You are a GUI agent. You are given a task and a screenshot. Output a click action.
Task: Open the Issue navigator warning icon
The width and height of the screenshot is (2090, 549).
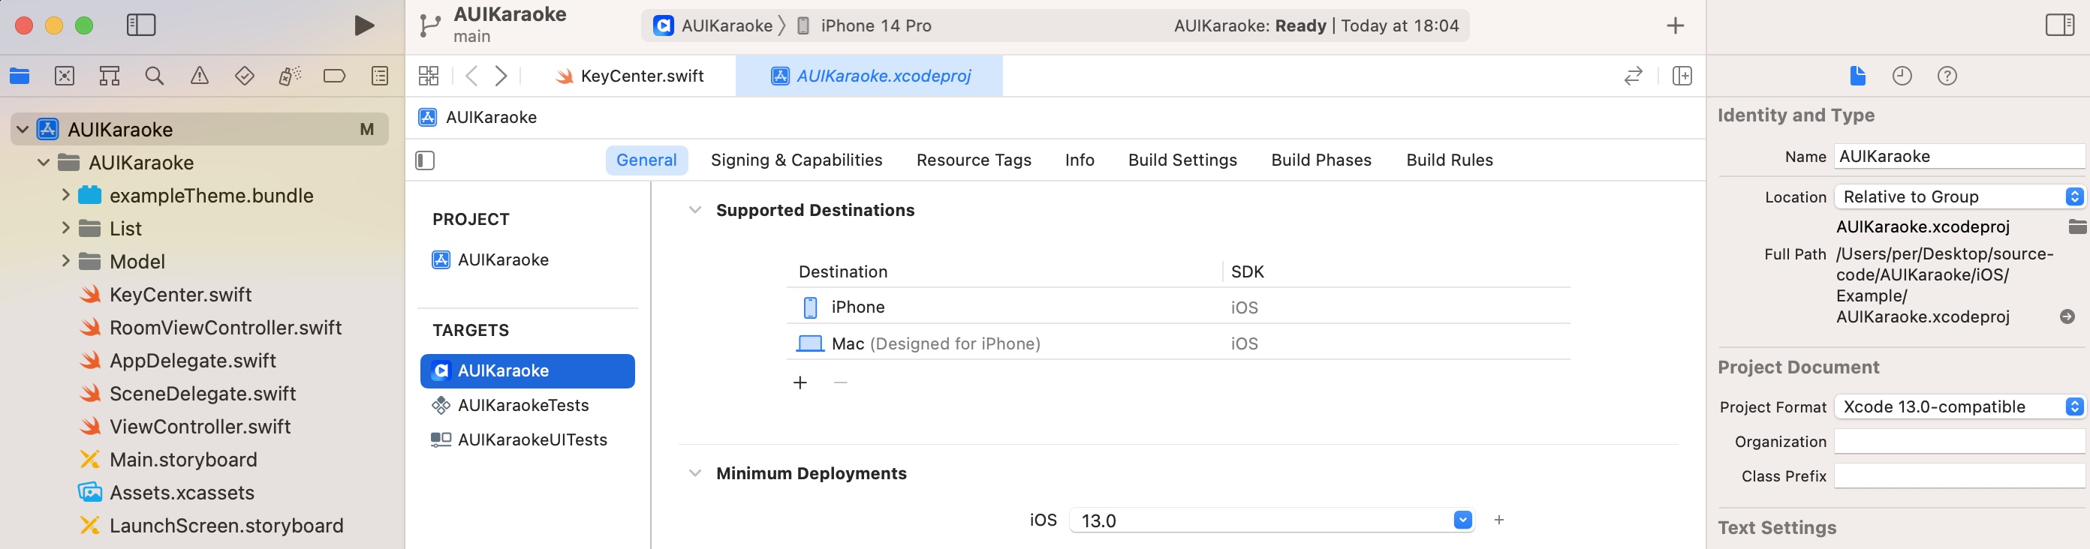point(199,76)
